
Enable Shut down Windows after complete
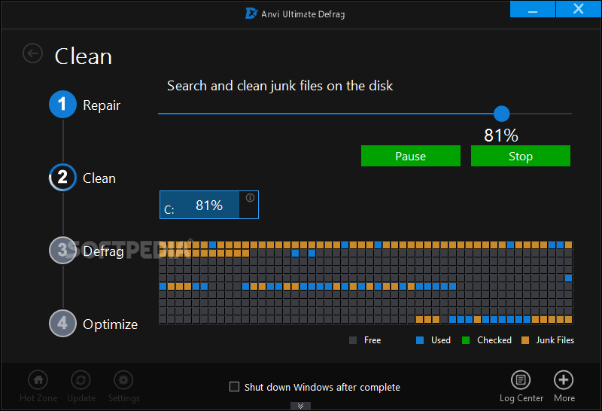click(234, 386)
